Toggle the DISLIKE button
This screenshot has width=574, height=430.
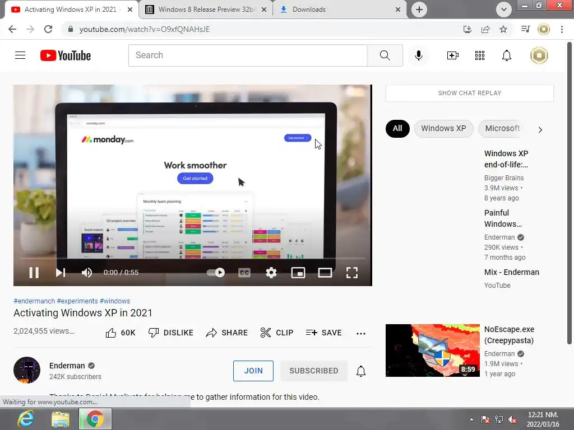point(170,333)
